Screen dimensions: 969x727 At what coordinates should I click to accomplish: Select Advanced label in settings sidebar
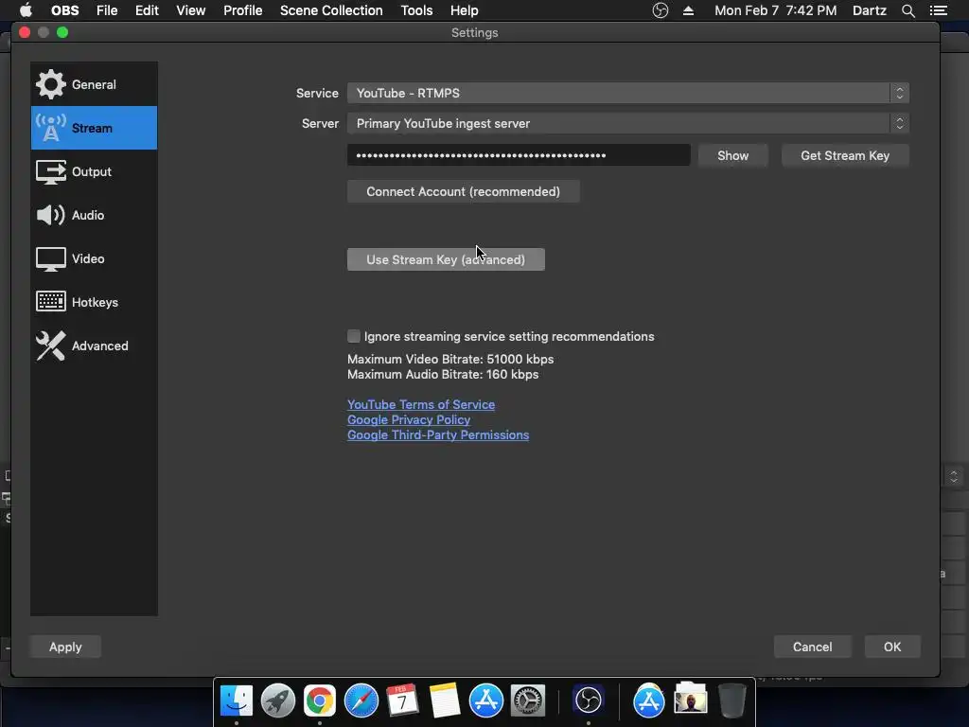[100, 346]
